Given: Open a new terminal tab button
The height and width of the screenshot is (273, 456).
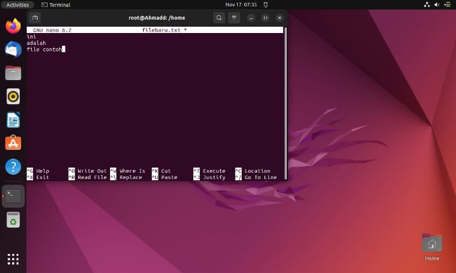Looking at the screenshot, I should pos(35,18).
